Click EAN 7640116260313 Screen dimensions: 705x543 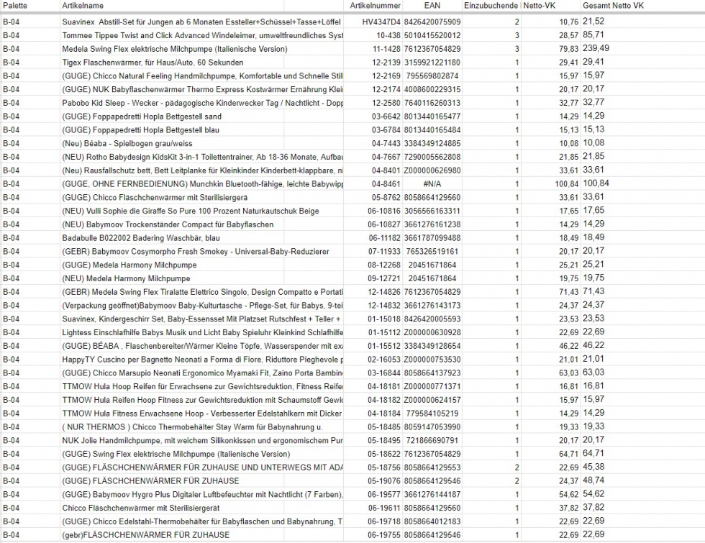432,102
